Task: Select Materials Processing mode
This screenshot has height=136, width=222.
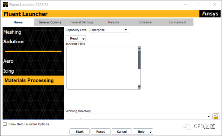Action: [33, 80]
